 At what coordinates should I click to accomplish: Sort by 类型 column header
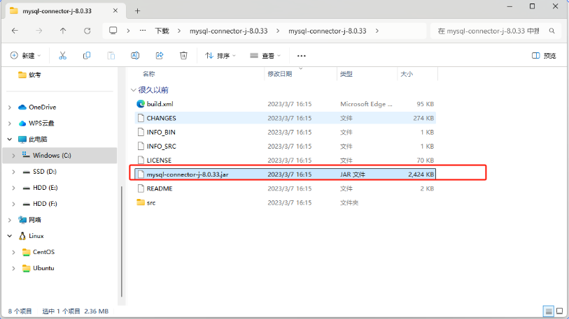tap(346, 74)
